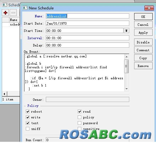Click the New Schedule window title icon
156x143 pixels.
pyautogui.click(x=25, y=8)
